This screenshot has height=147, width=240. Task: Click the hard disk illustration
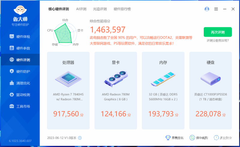click(211, 79)
